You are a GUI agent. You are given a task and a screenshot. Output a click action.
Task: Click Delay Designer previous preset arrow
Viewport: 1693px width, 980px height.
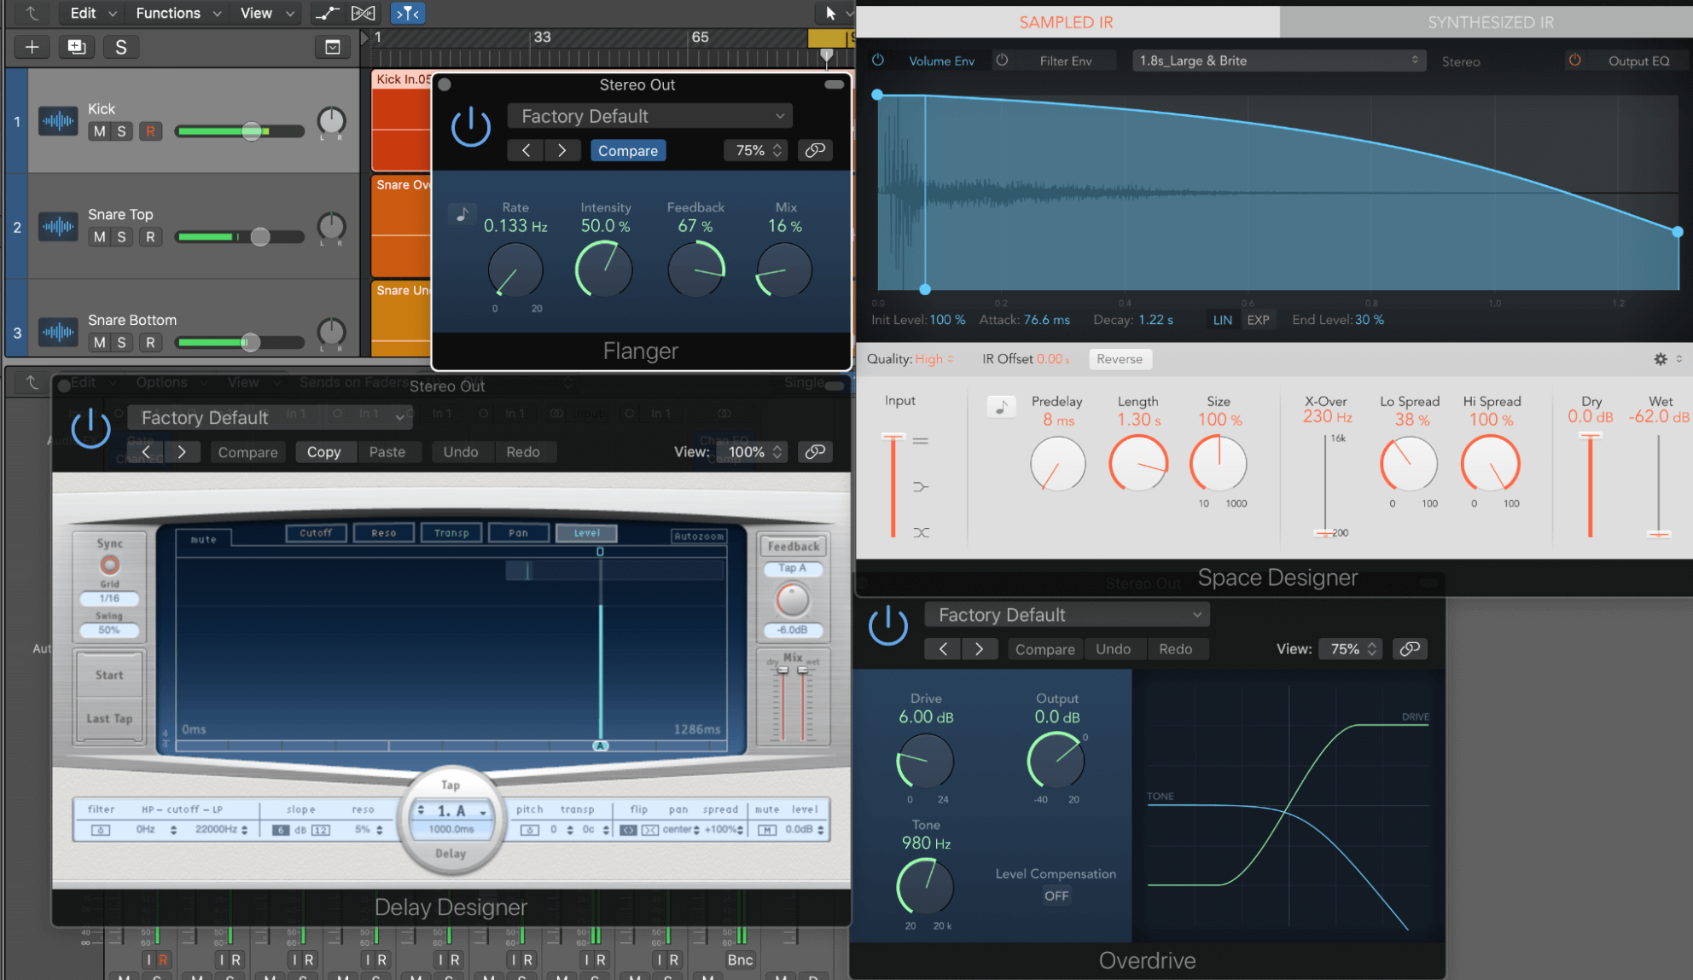tap(146, 452)
